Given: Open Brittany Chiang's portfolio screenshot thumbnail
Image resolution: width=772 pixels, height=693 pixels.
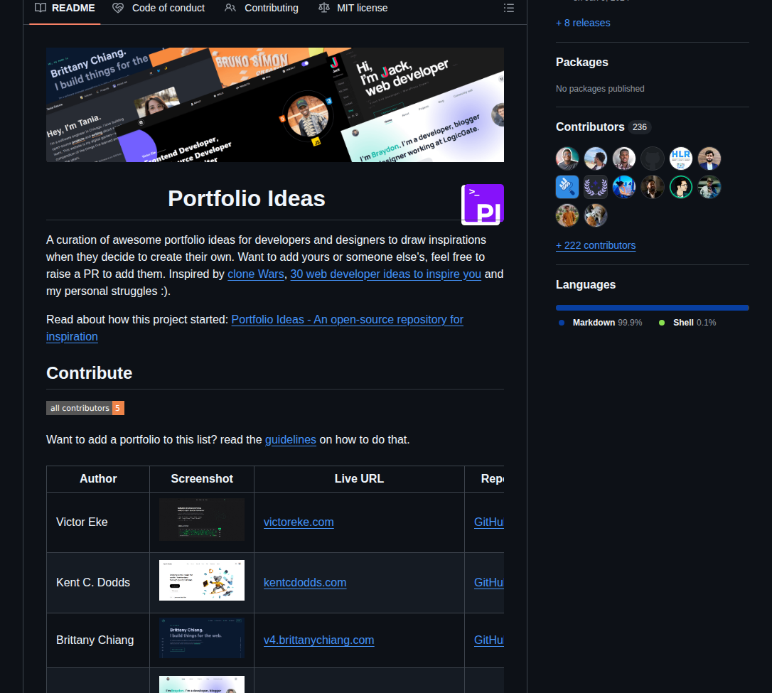Looking at the screenshot, I should point(202,638).
